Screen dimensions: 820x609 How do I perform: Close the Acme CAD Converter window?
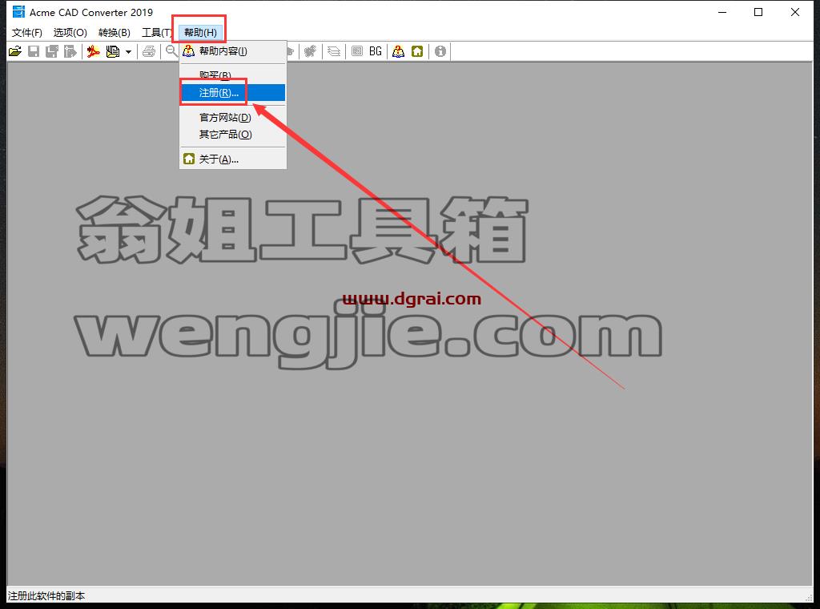point(795,12)
